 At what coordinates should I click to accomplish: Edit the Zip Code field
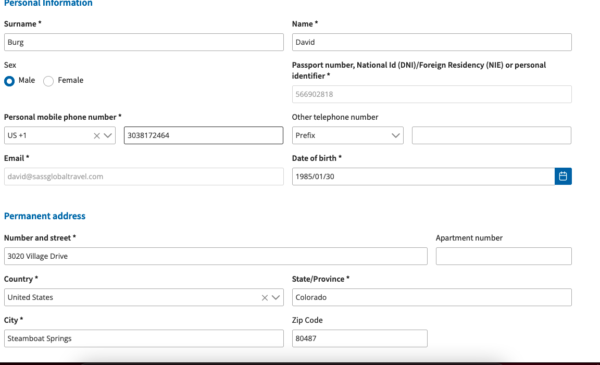click(x=359, y=338)
